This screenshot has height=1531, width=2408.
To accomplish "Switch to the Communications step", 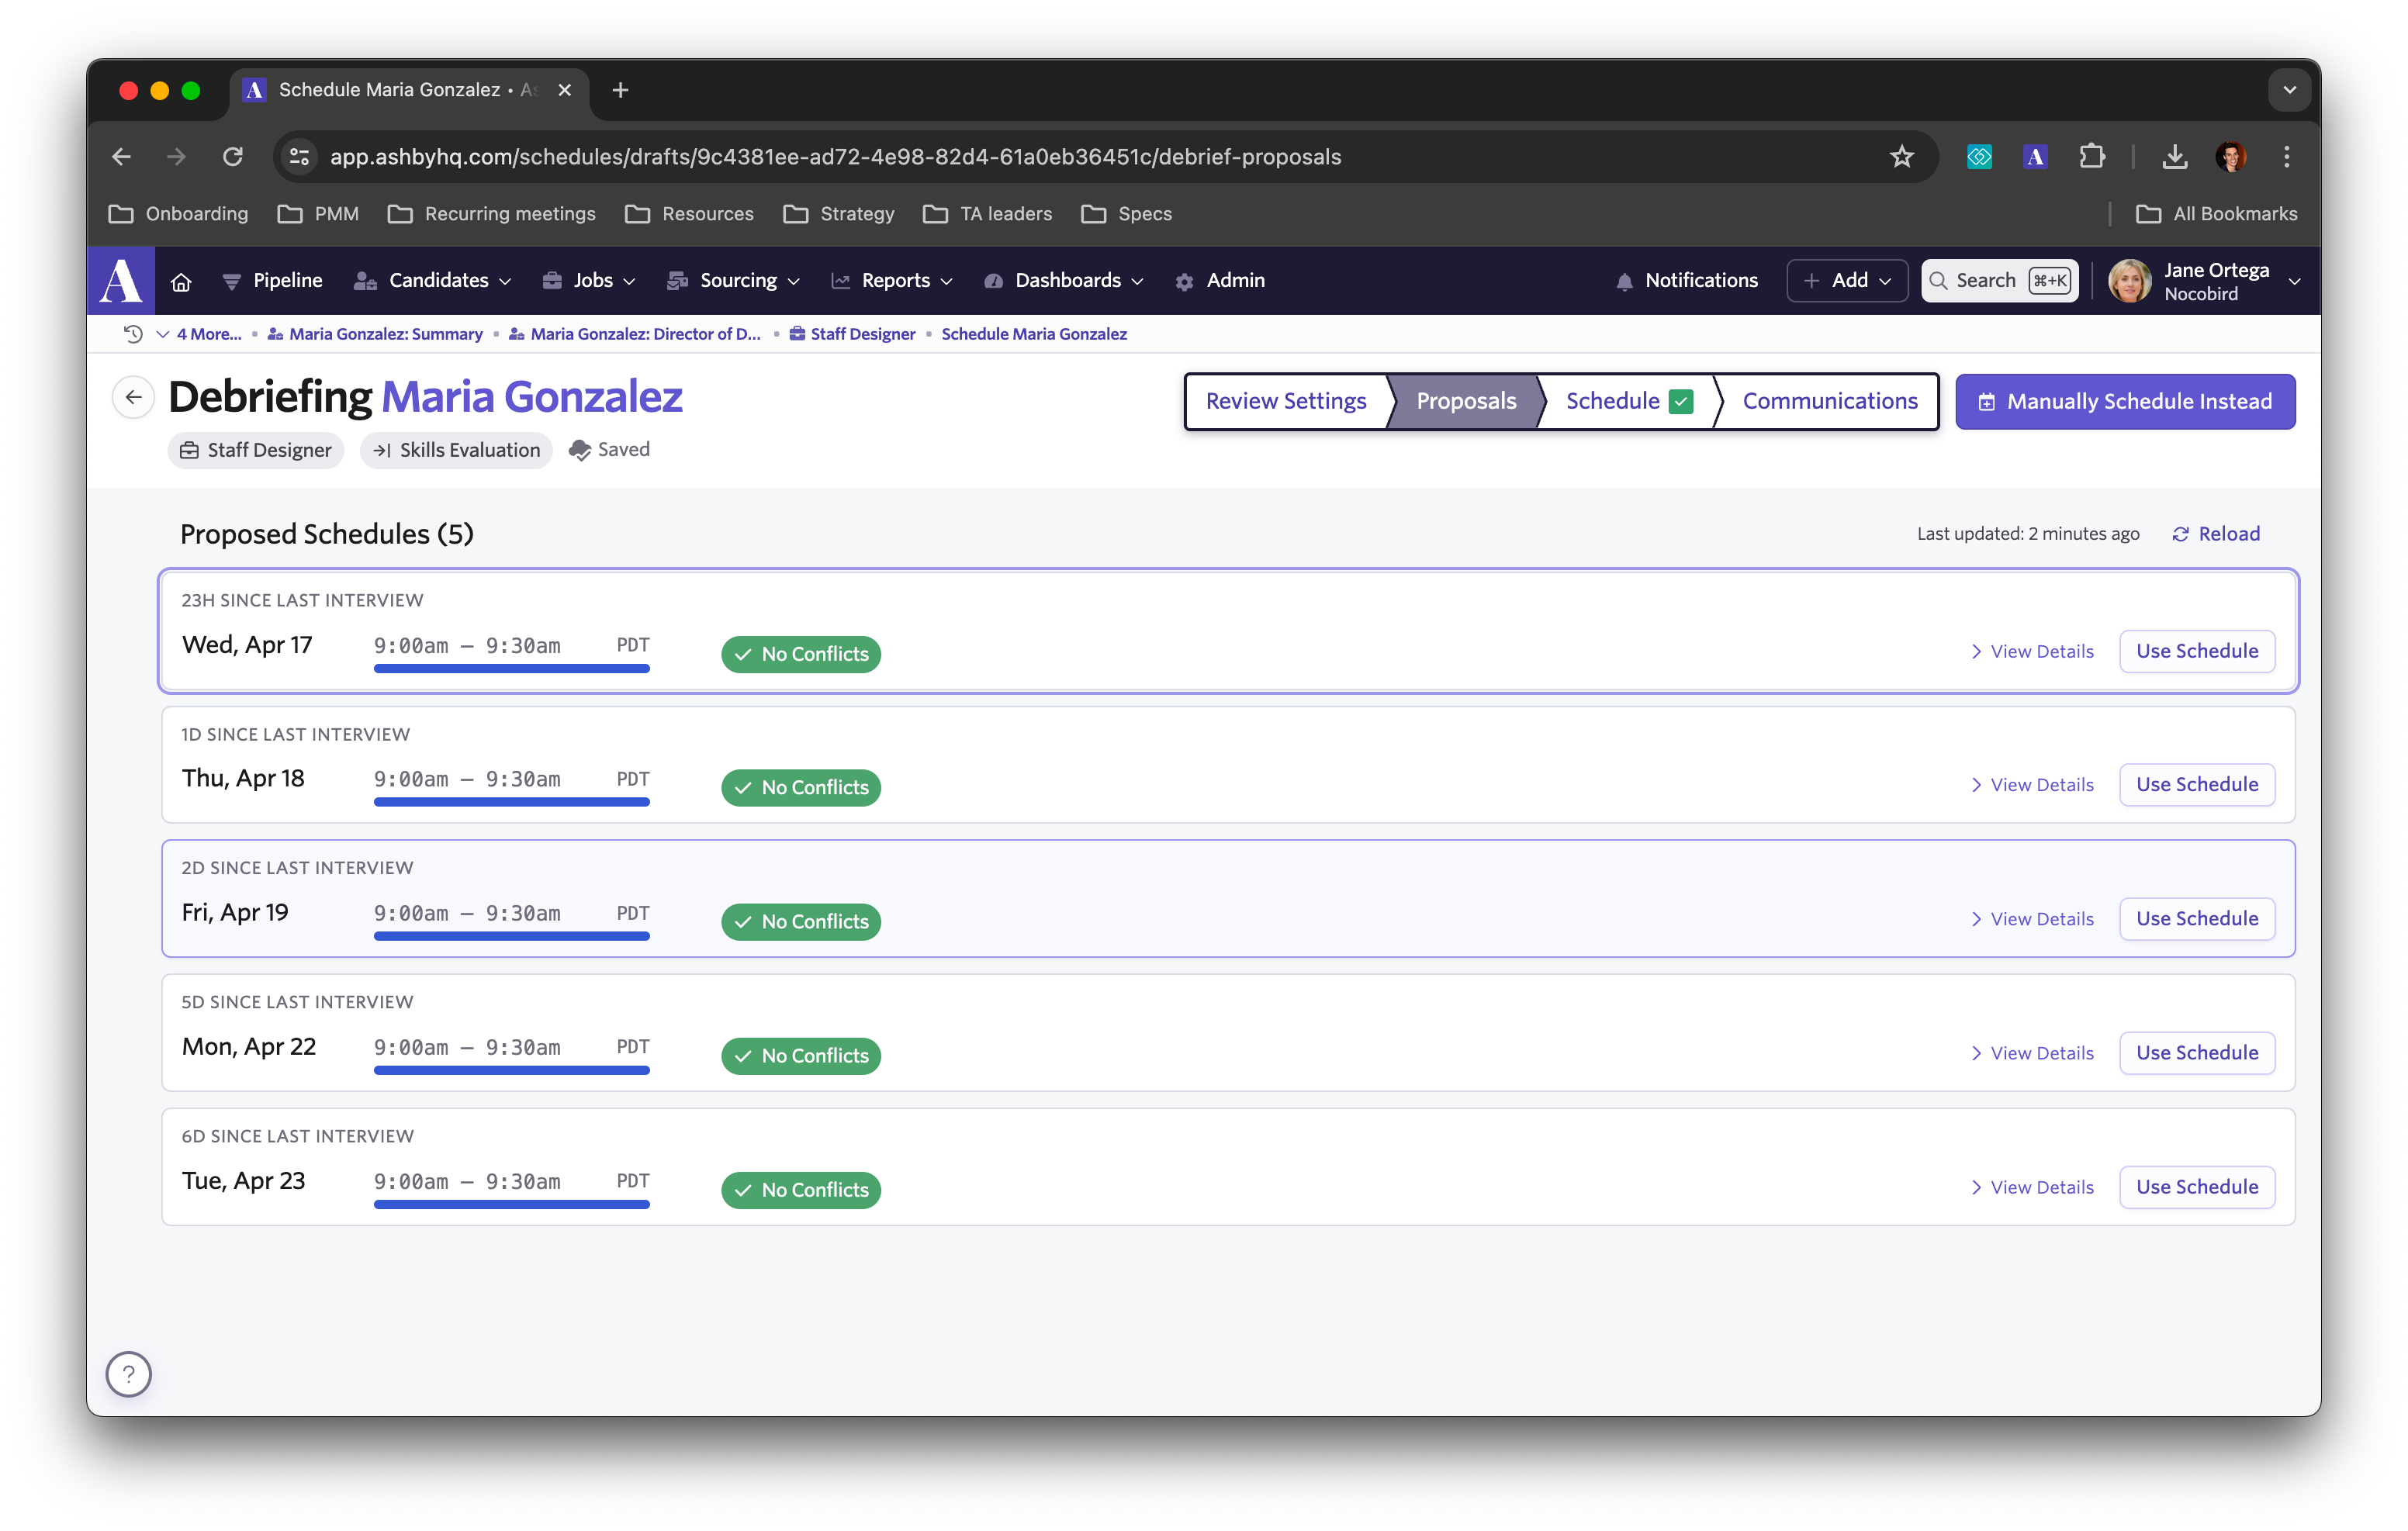I will [x=1829, y=401].
